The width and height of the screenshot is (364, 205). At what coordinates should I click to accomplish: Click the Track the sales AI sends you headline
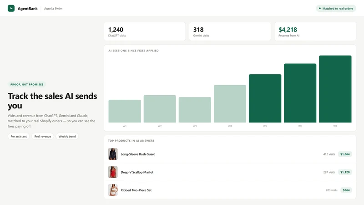point(52,101)
